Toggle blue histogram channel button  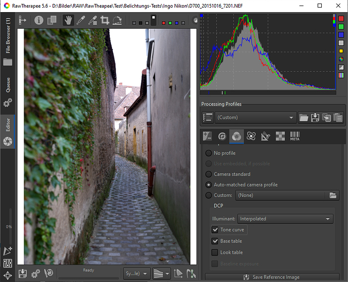point(341,35)
